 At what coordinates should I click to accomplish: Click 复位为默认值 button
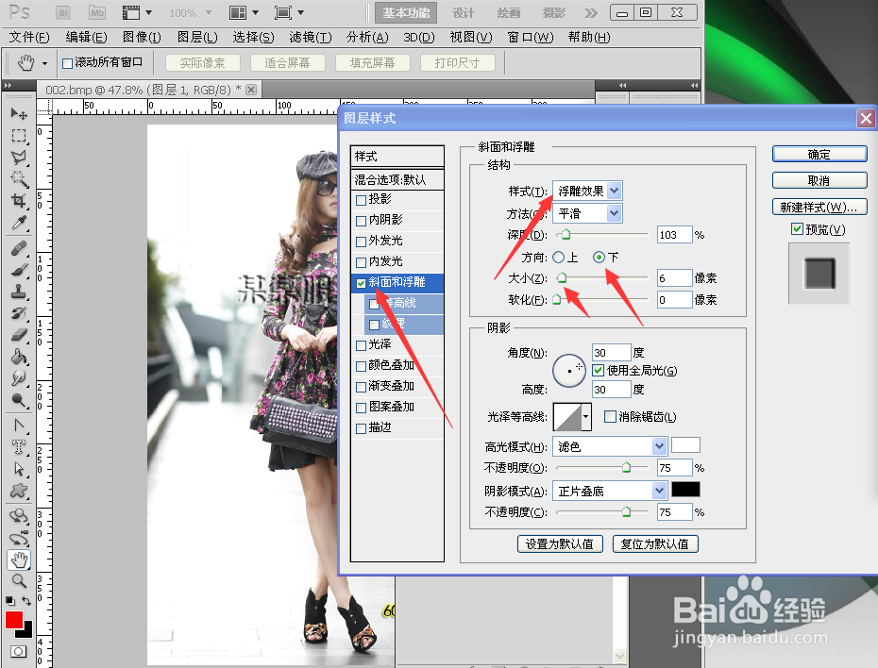(x=655, y=543)
